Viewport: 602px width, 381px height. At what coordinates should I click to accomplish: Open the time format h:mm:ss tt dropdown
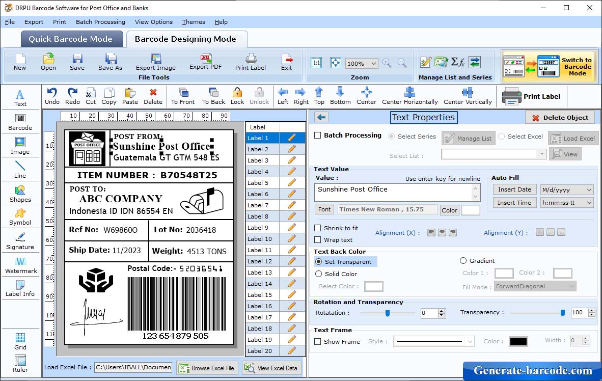(x=589, y=203)
